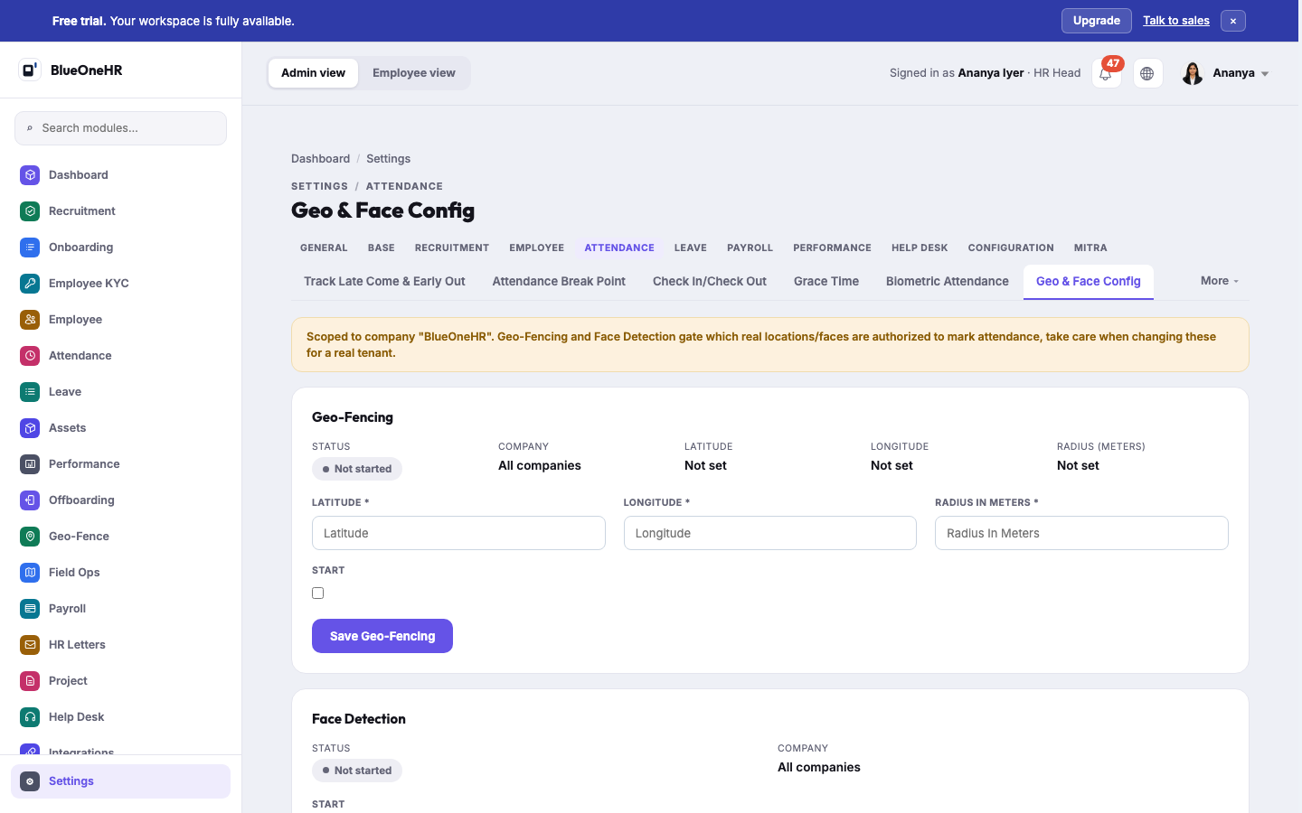Click the Geo-Fencing Not started status badge
The image size is (1302, 813).
357,469
